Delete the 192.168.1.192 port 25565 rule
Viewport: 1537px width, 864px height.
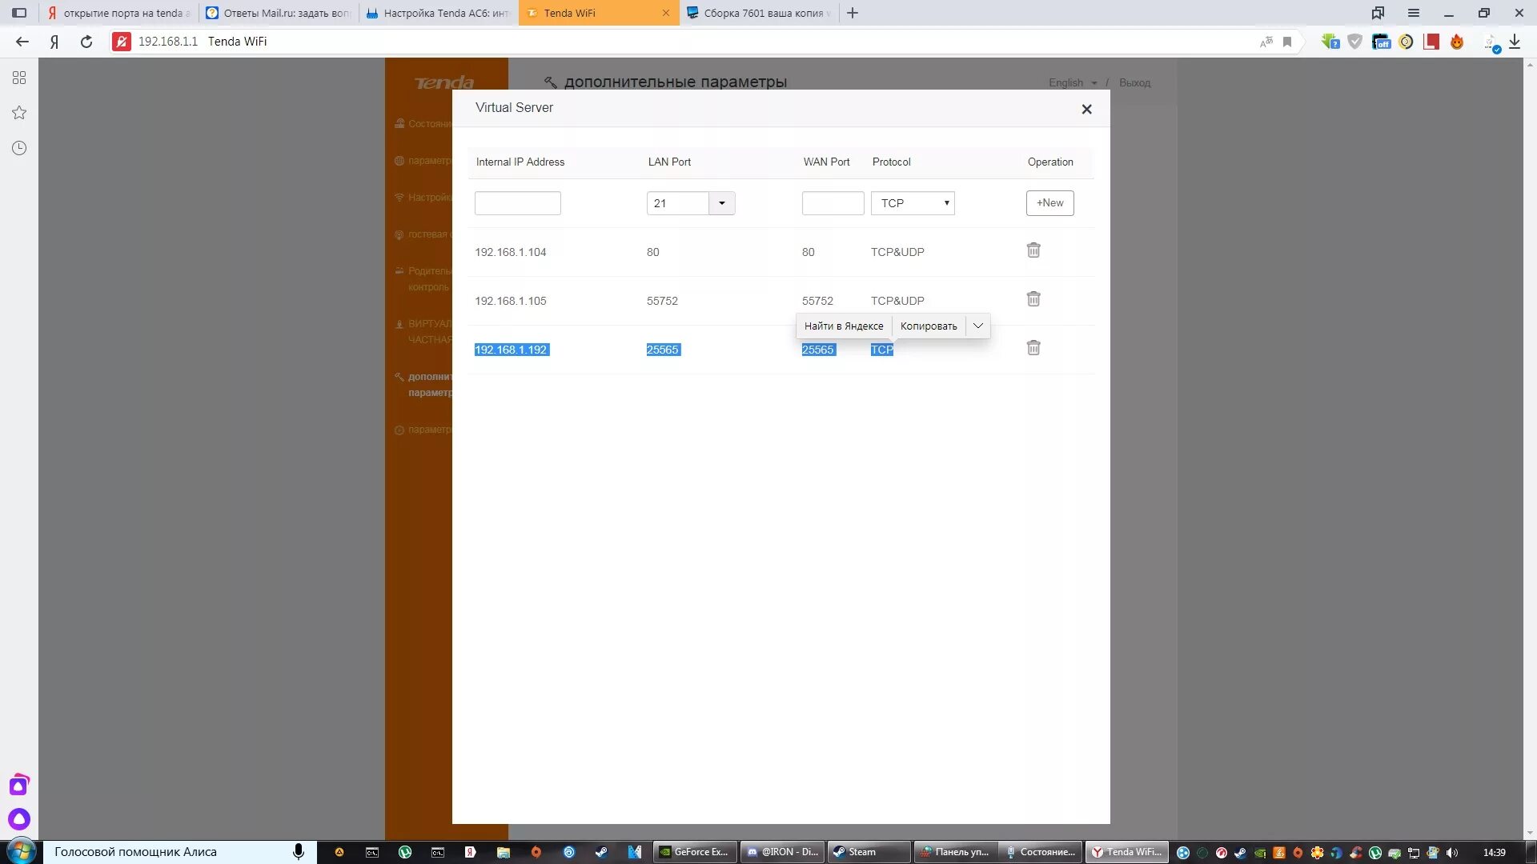click(1033, 348)
